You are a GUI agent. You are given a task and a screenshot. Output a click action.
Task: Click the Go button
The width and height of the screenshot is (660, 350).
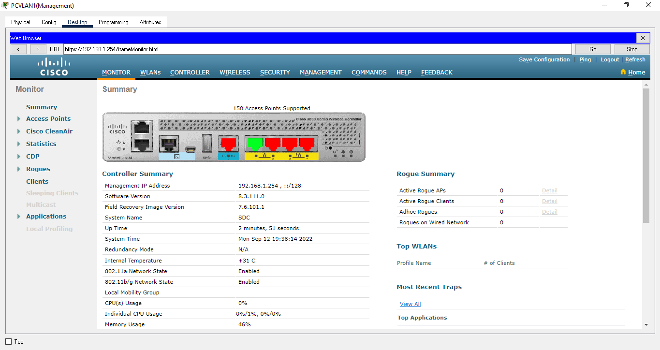pos(593,49)
